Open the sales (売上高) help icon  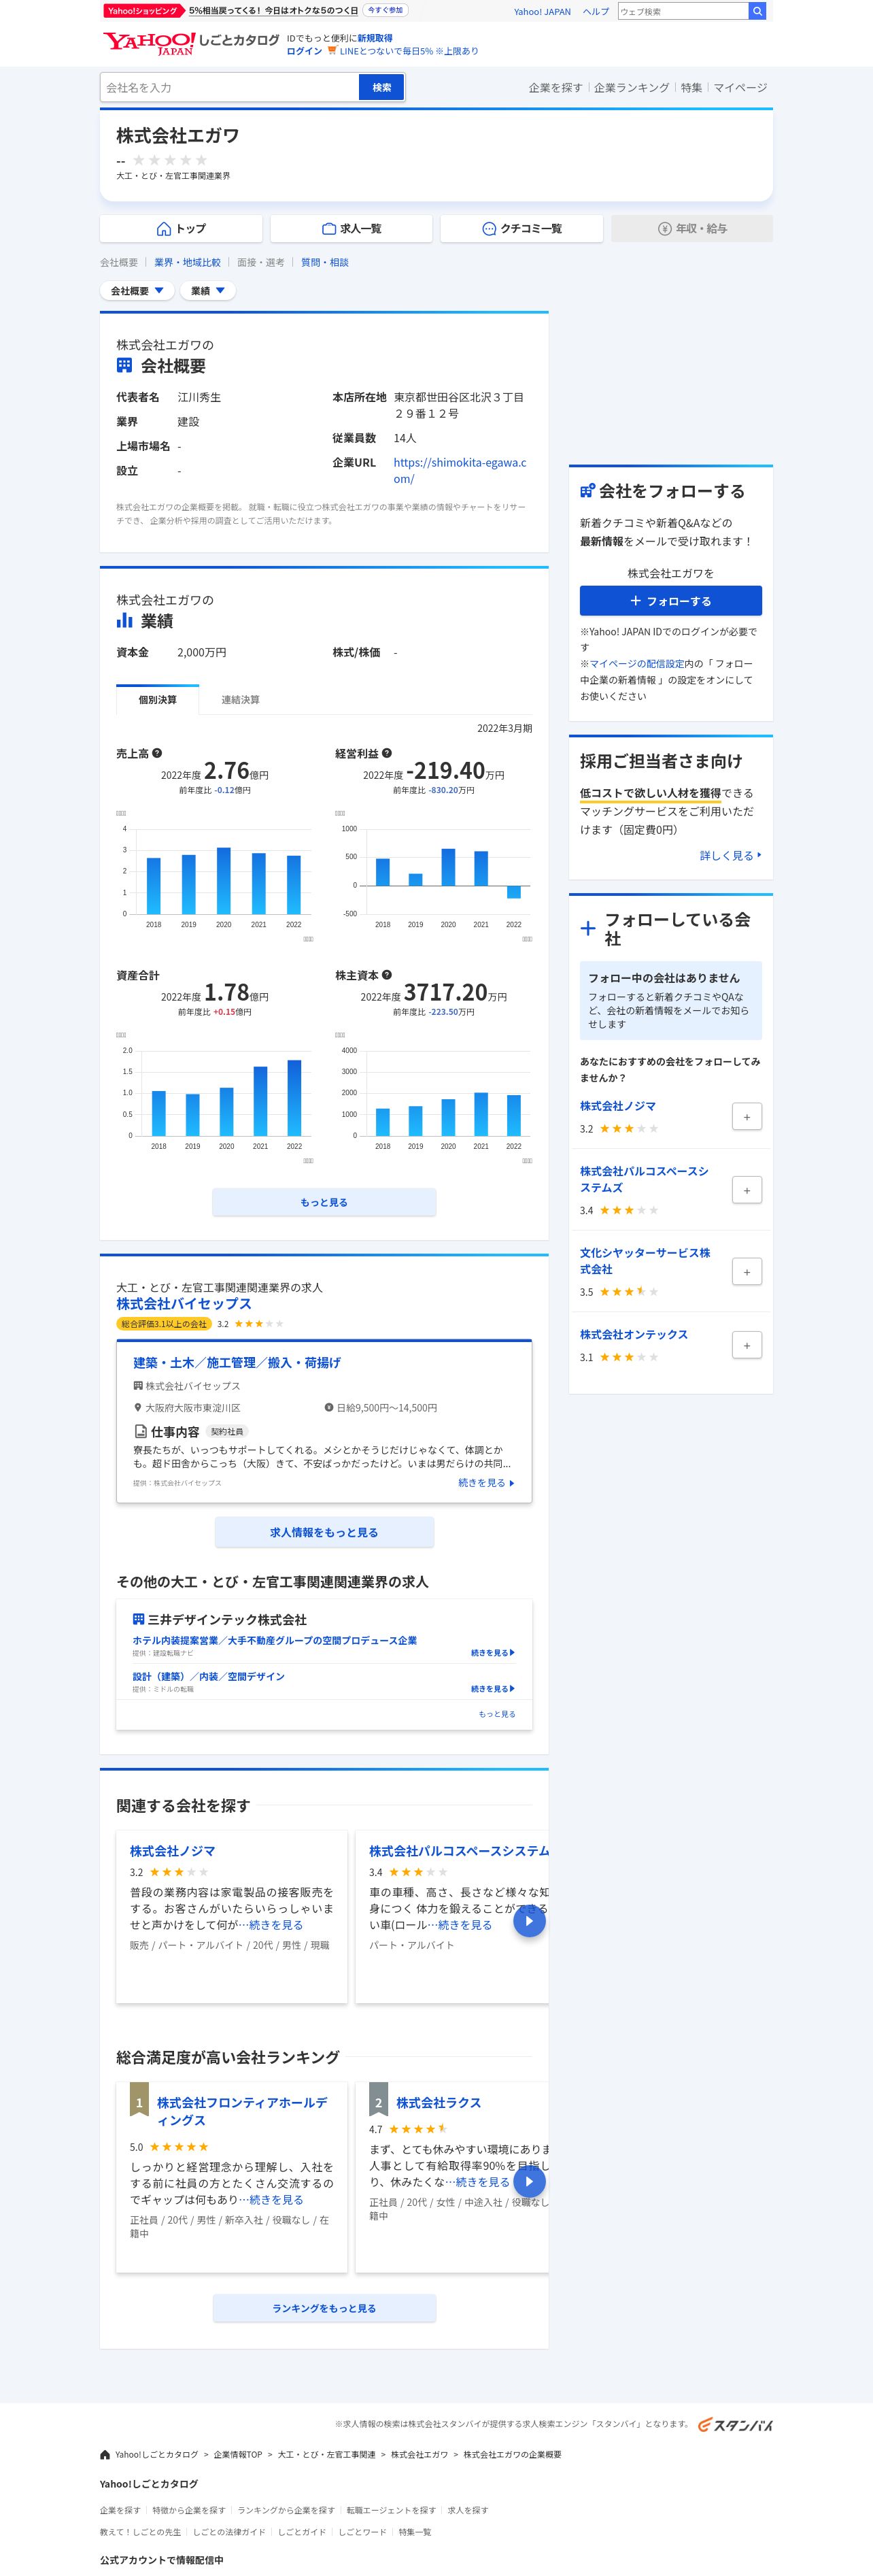coord(157,753)
